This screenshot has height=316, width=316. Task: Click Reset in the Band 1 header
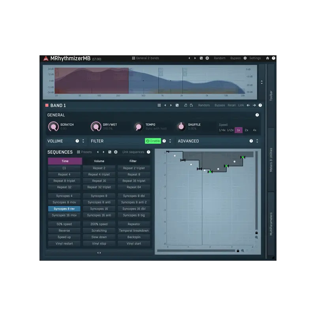[x=231, y=105]
